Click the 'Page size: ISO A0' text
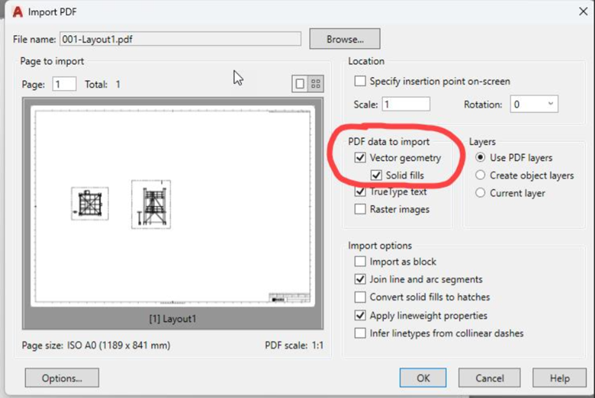Viewport: 595px width, 398px height. click(x=96, y=345)
